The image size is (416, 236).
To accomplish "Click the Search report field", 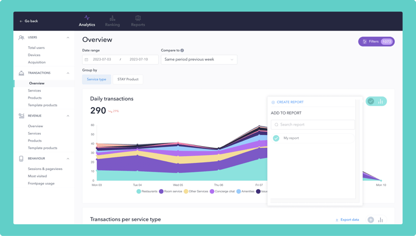I will point(313,124).
